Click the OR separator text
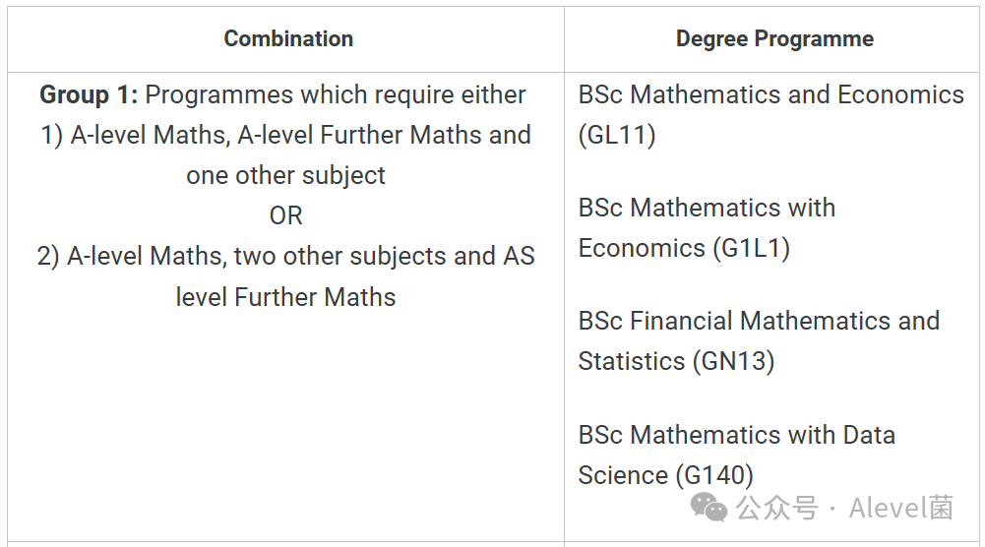985x547 pixels. coord(285,216)
